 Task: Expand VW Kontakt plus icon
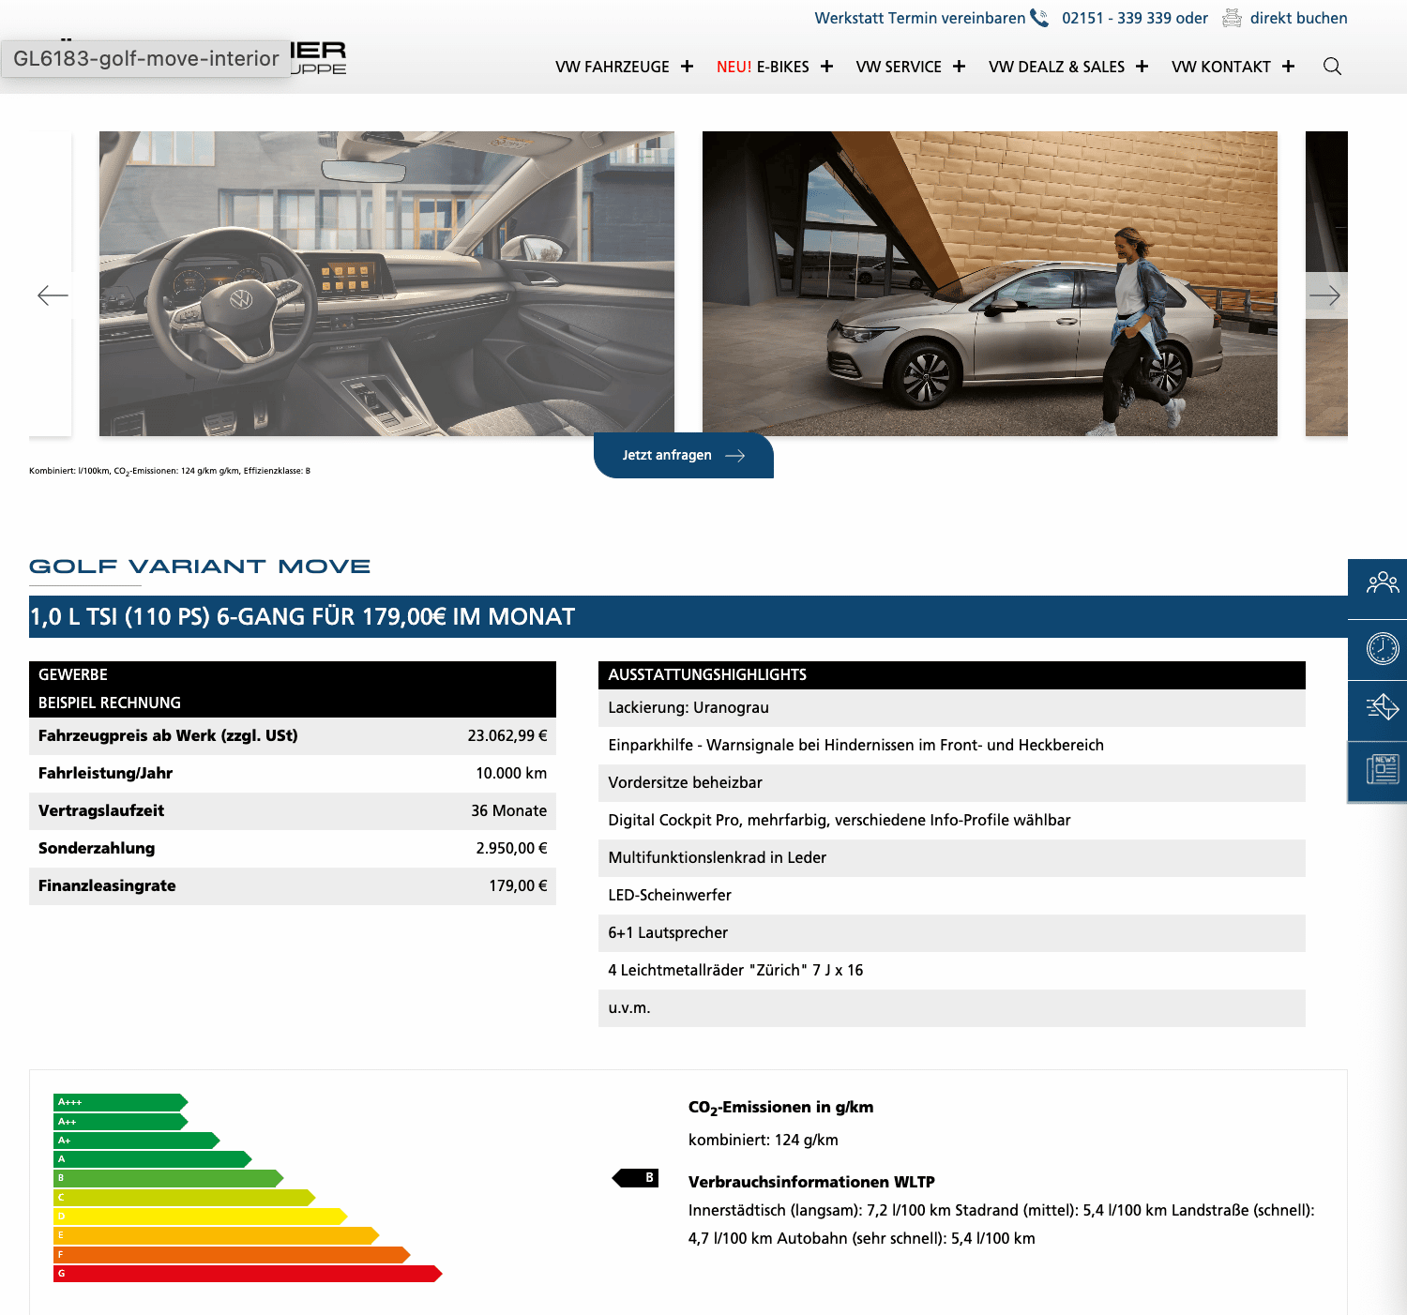(x=1288, y=67)
